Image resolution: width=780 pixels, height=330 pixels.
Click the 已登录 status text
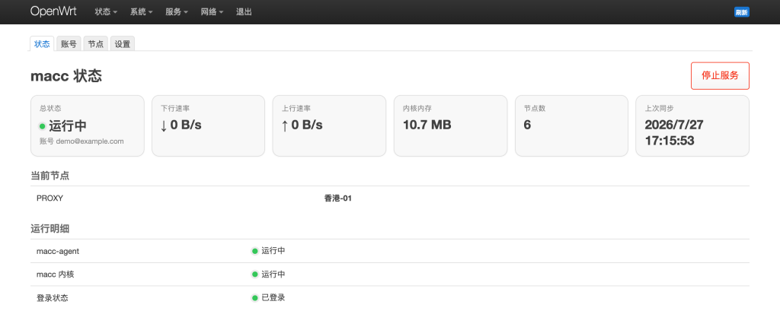(273, 298)
